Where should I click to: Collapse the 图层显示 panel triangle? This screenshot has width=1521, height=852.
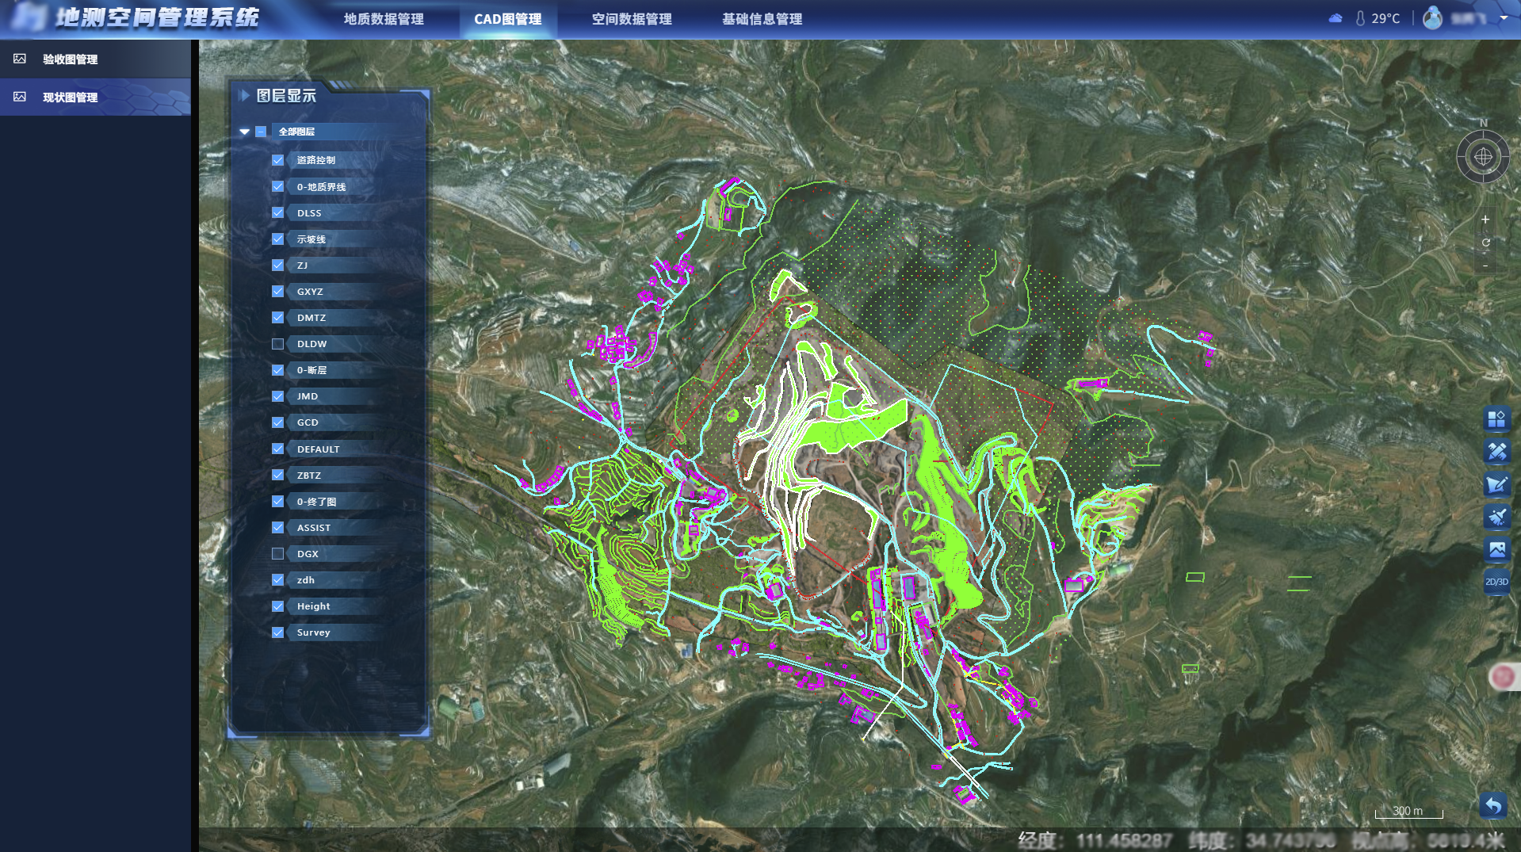click(x=245, y=96)
